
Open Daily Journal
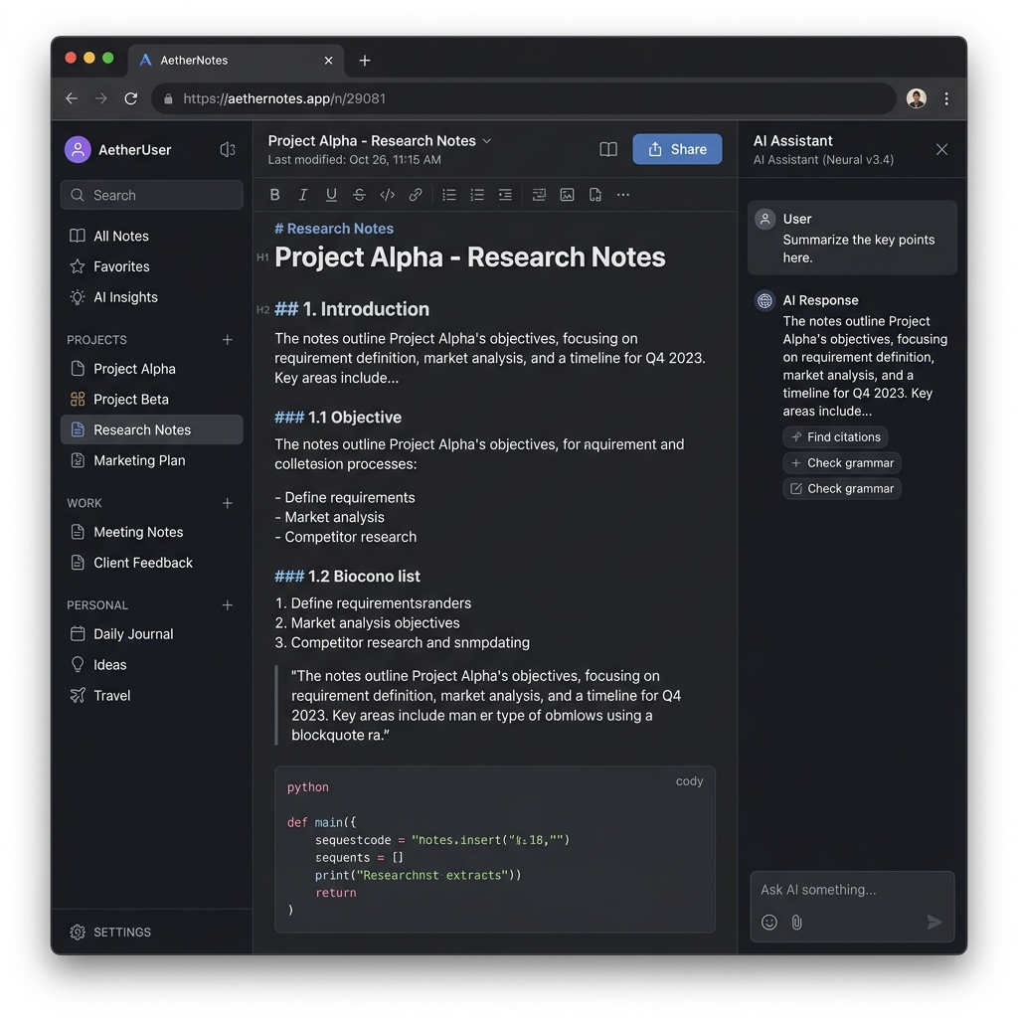point(152,634)
